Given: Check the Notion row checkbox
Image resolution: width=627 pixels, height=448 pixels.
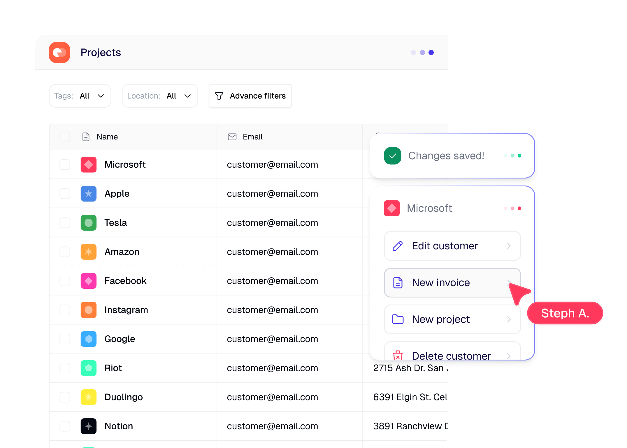Looking at the screenshot, I should click(x=65, y=426).
